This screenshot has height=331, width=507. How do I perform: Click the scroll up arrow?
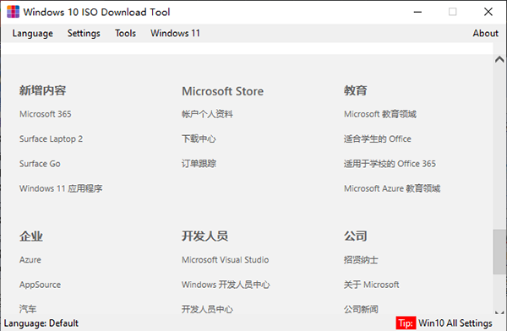[499, 59]
